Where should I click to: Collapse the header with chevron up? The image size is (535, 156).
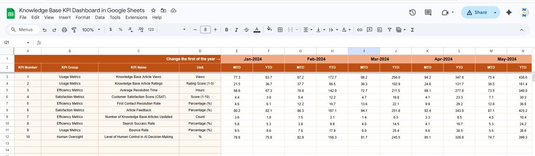(521, 30)
